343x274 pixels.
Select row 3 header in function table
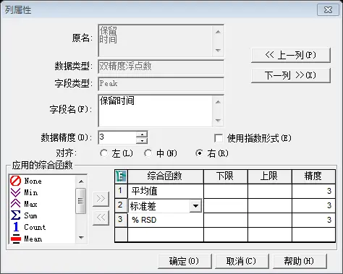point(121,220)
